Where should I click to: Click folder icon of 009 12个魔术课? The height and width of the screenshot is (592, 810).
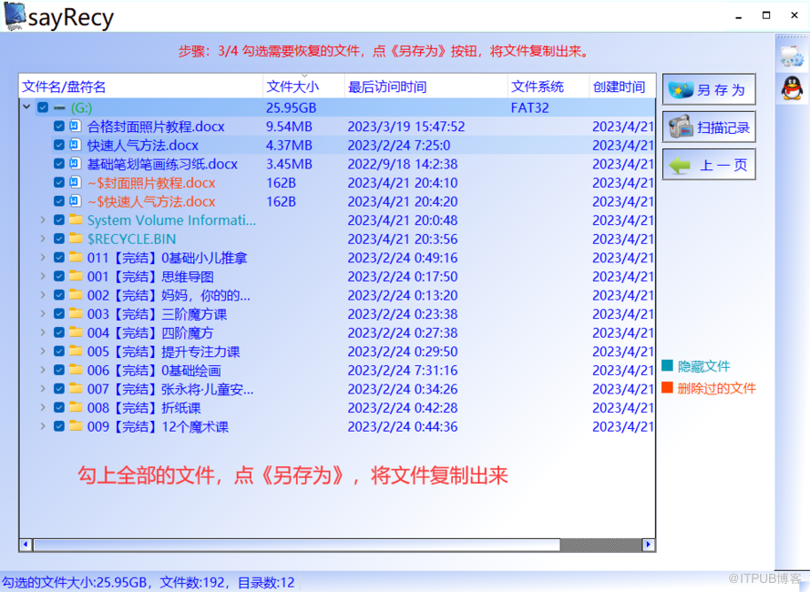pyautogui.click(x=76, y=425)
